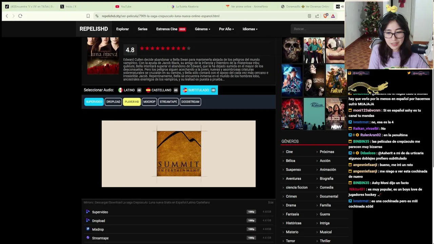Switch to the Doramasflix tab

click(305, 6)
